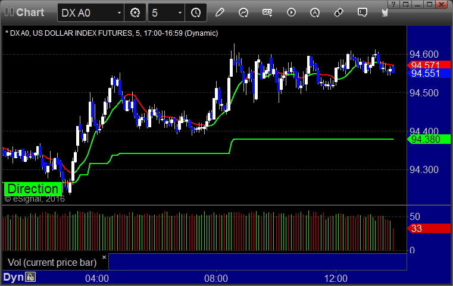Open symbol settings gear icon
453x286 pixels.
click(135, 12)
